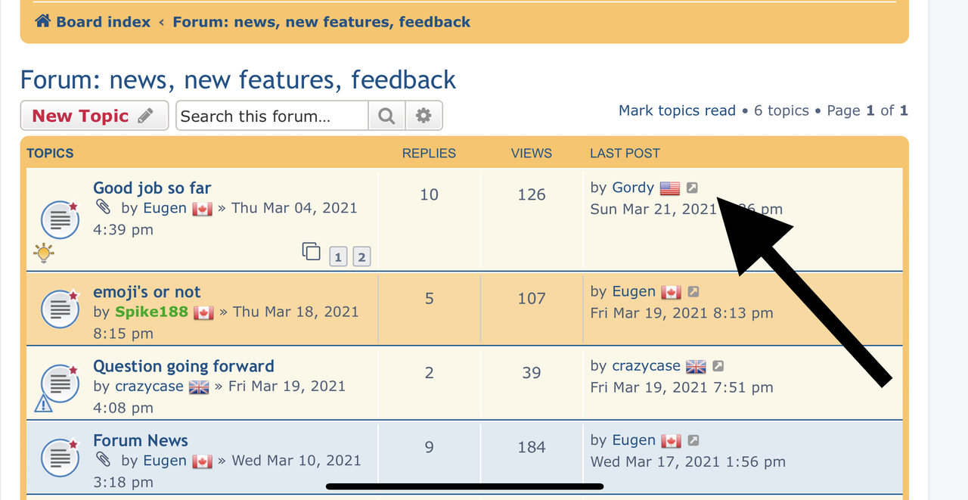Screen dimensions: 968x500
Task: Open the Forum News topic
Action: [x=141, y=440]
